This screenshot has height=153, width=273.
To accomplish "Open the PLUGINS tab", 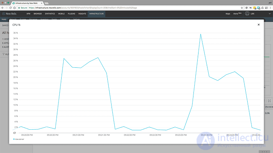I will [x=71, y=14].
